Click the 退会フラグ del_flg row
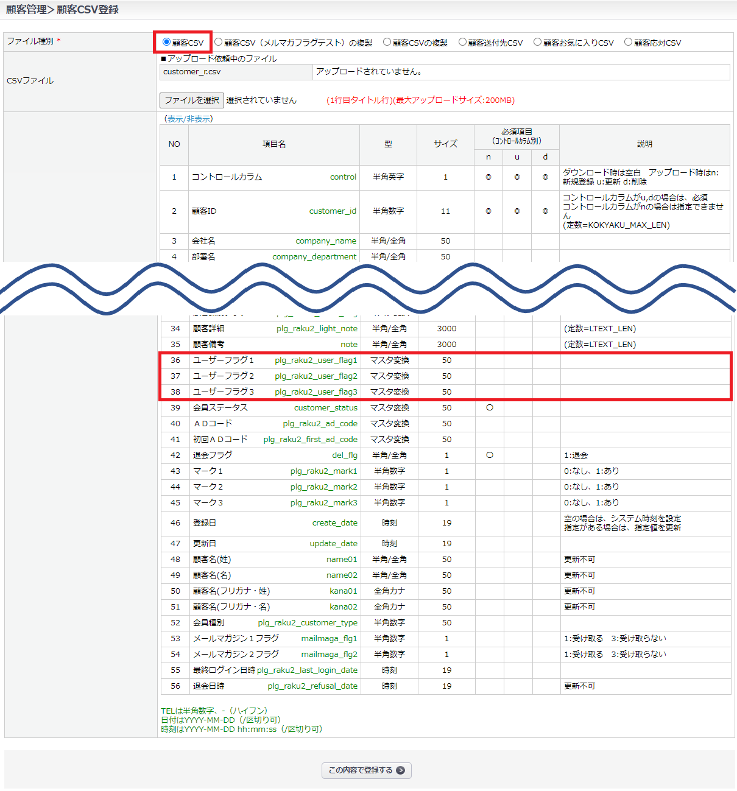The image size is (737, 791). tap(274, 455)
